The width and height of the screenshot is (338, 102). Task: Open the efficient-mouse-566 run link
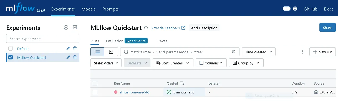pyautogui.click(x=135, y=92)
